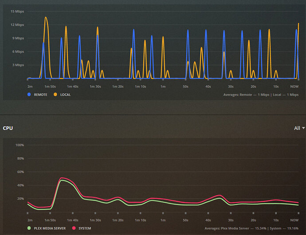Open the CPU 'All' filter dropdown
The image size is (306, 235).
(299, 128)
